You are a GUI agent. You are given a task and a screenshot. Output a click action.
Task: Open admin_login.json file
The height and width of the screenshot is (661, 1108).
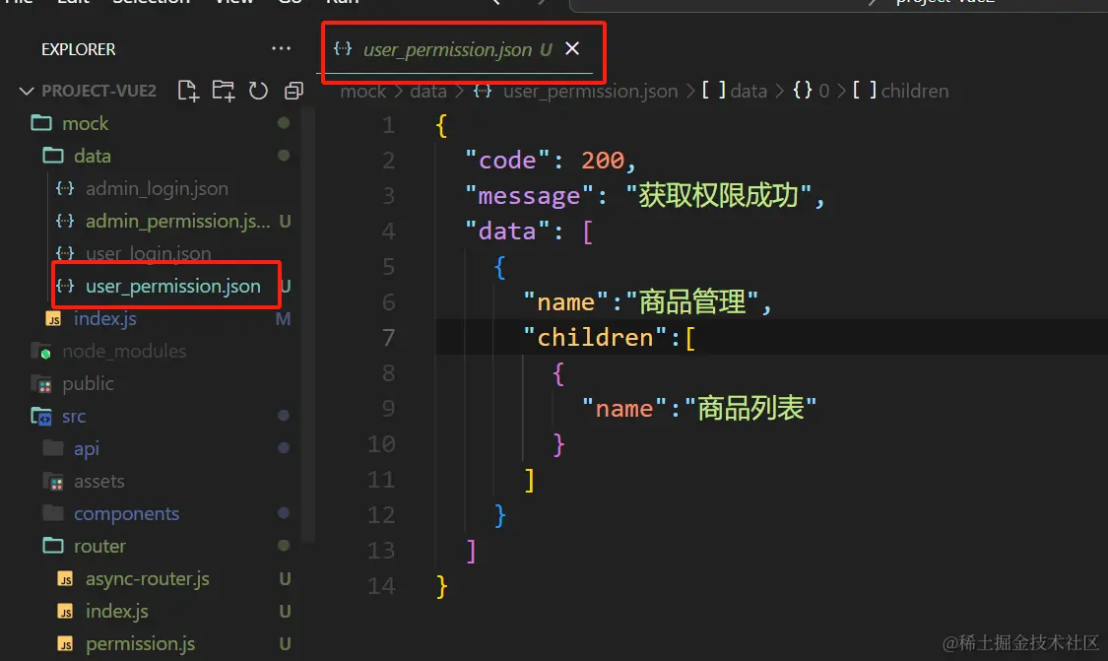[x=157, y=189]
